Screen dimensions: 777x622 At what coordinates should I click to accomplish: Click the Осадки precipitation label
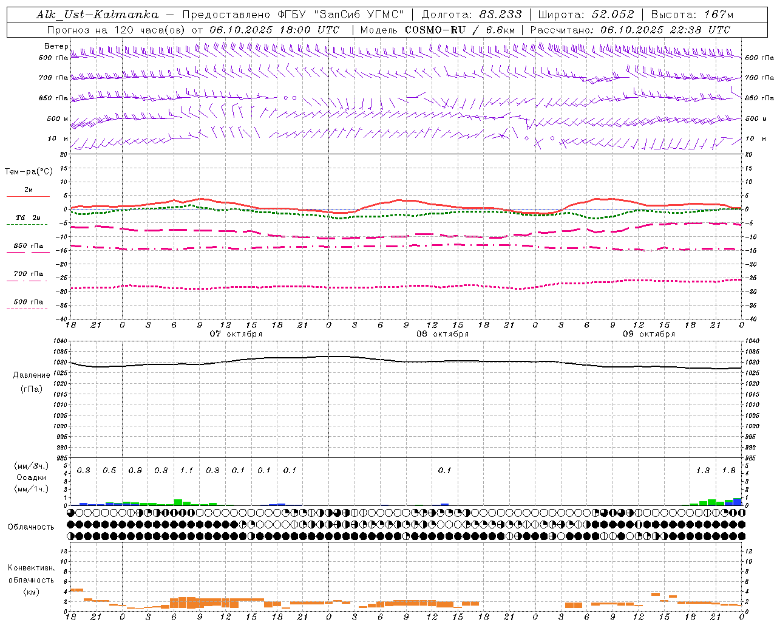click(x=31, y=478)
